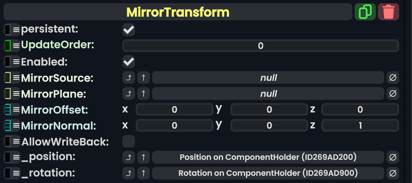Screen dimensions: 412x183
Task: Click the UpdateOrder green field handle
Action: (x=8, y=46)
